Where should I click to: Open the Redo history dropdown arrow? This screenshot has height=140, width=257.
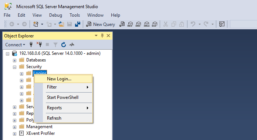coord(212,24)
